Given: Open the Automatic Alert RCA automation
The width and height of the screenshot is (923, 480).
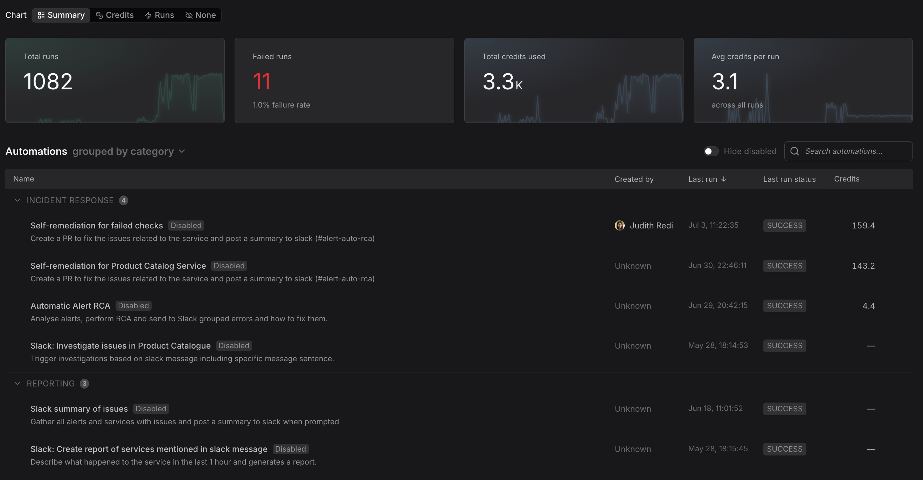Looking at the screenshot, I should coord(70,306).
